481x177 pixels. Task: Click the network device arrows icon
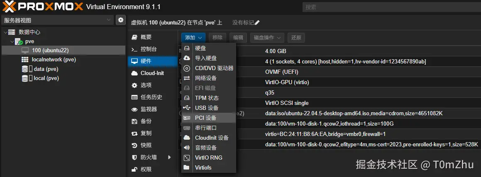click(187, 78)
